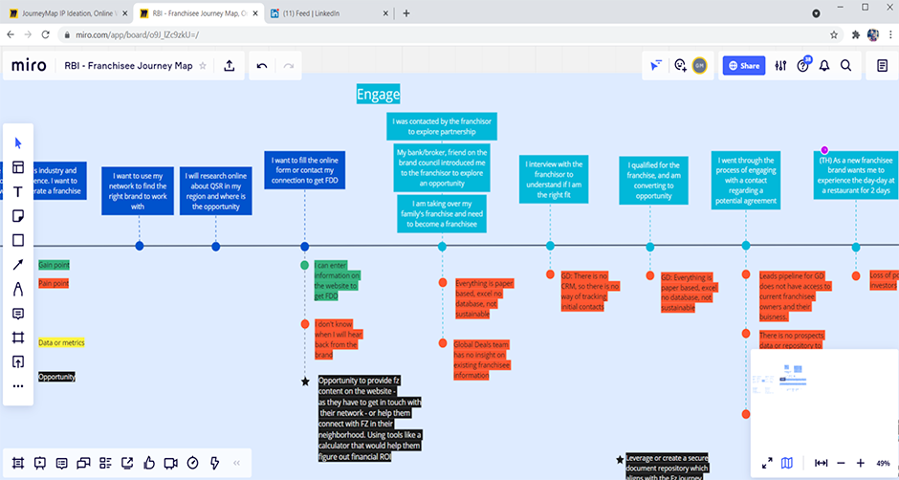Open comments list in bottom toolbar

click(62, 463)
